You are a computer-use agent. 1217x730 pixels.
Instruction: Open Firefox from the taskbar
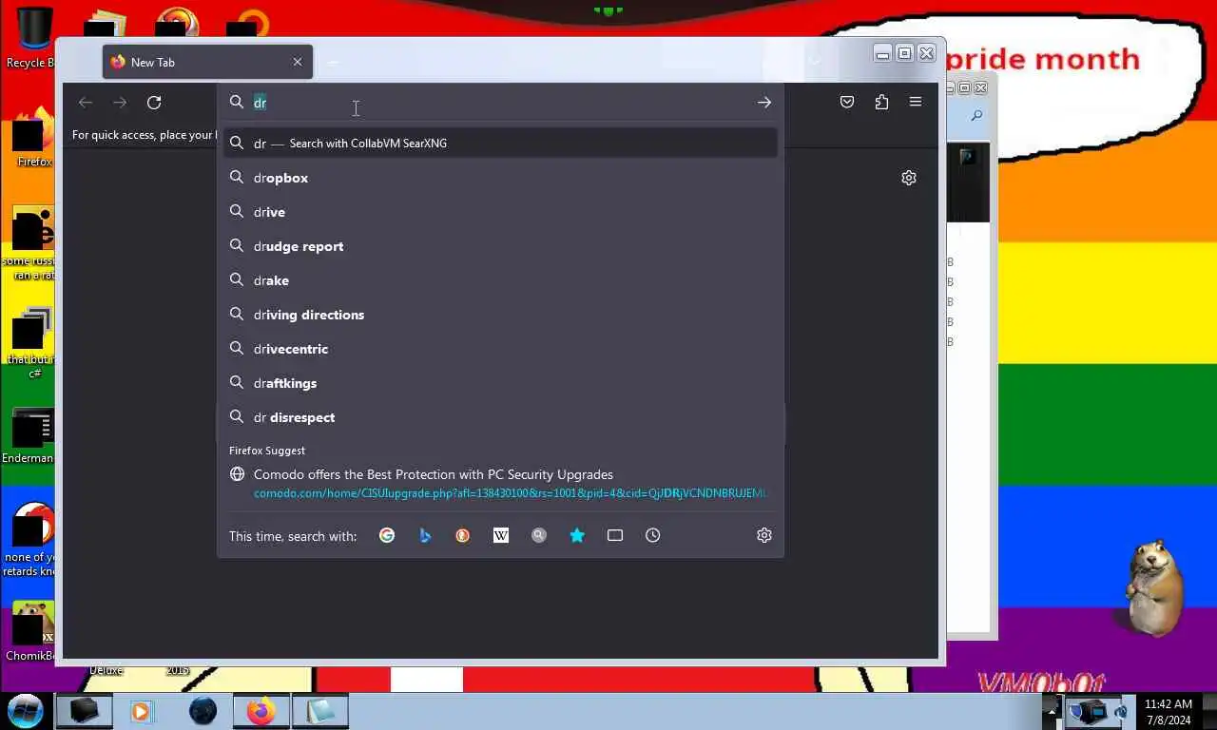(261, 710)
